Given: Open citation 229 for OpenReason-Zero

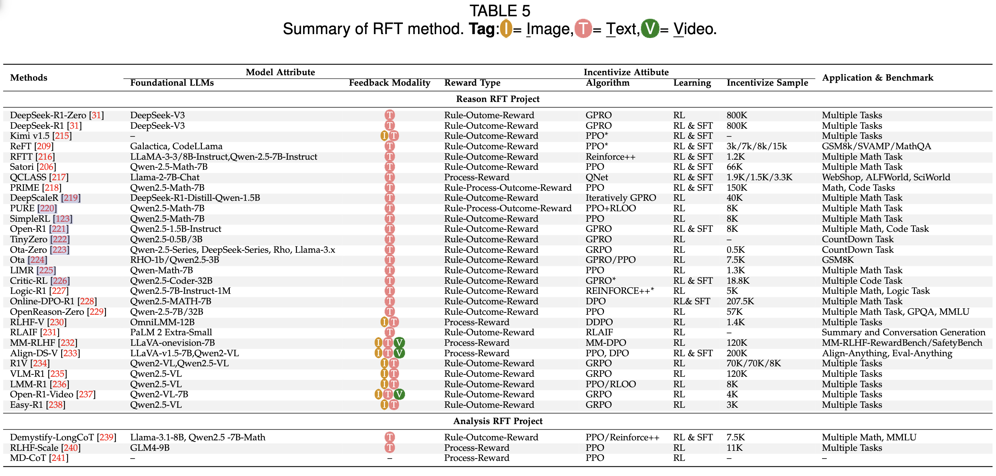Looking at the screenshot, I should click(96, 312).
